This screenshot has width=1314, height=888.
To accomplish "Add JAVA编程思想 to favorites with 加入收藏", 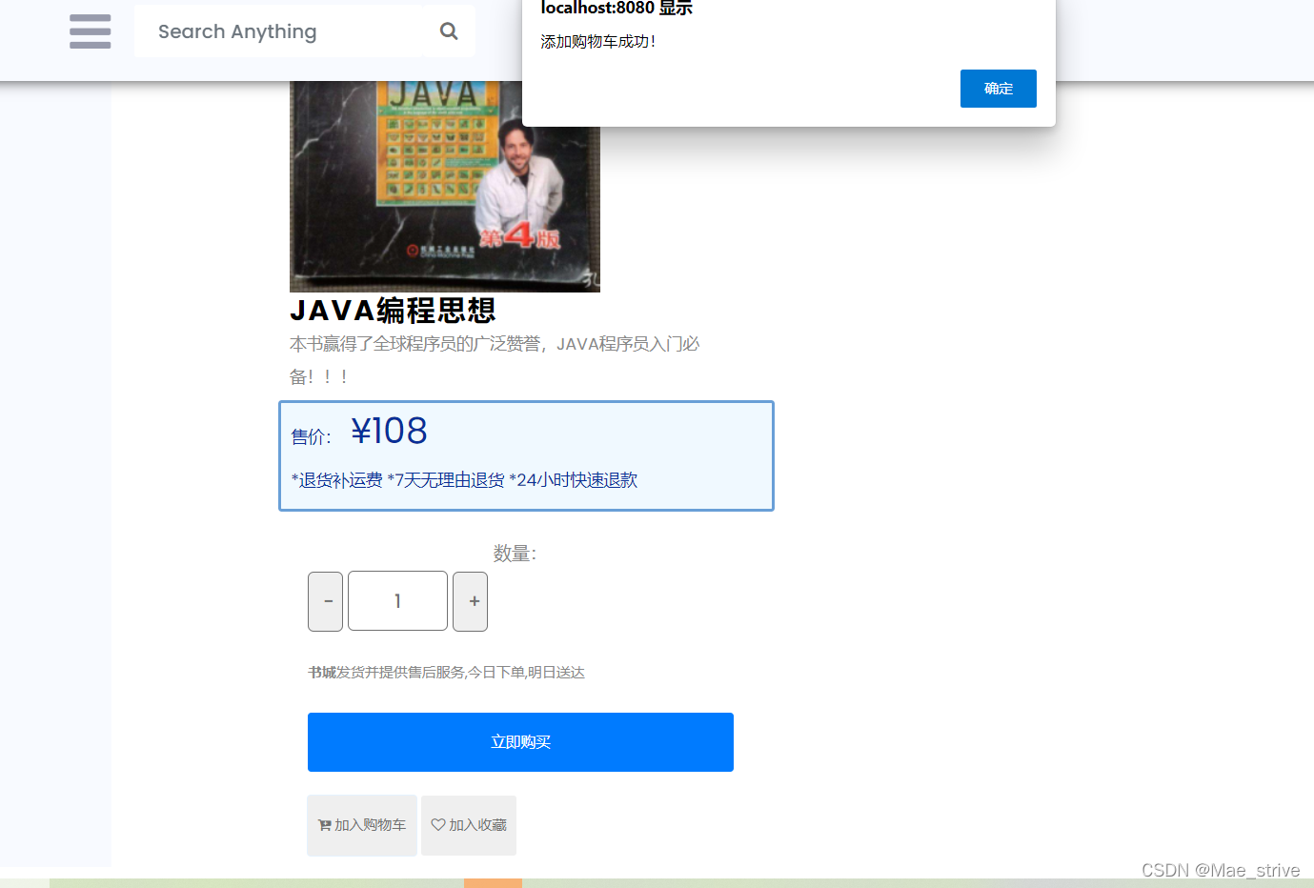I will 468,825.
